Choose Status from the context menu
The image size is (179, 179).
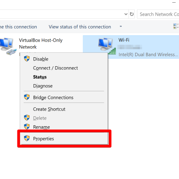tap(40, 77)
